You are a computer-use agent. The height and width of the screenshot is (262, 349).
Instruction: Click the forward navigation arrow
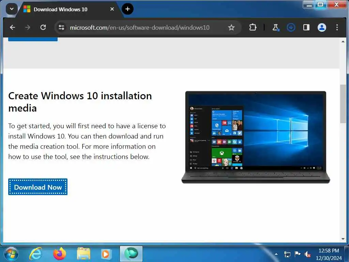[28, 27]
